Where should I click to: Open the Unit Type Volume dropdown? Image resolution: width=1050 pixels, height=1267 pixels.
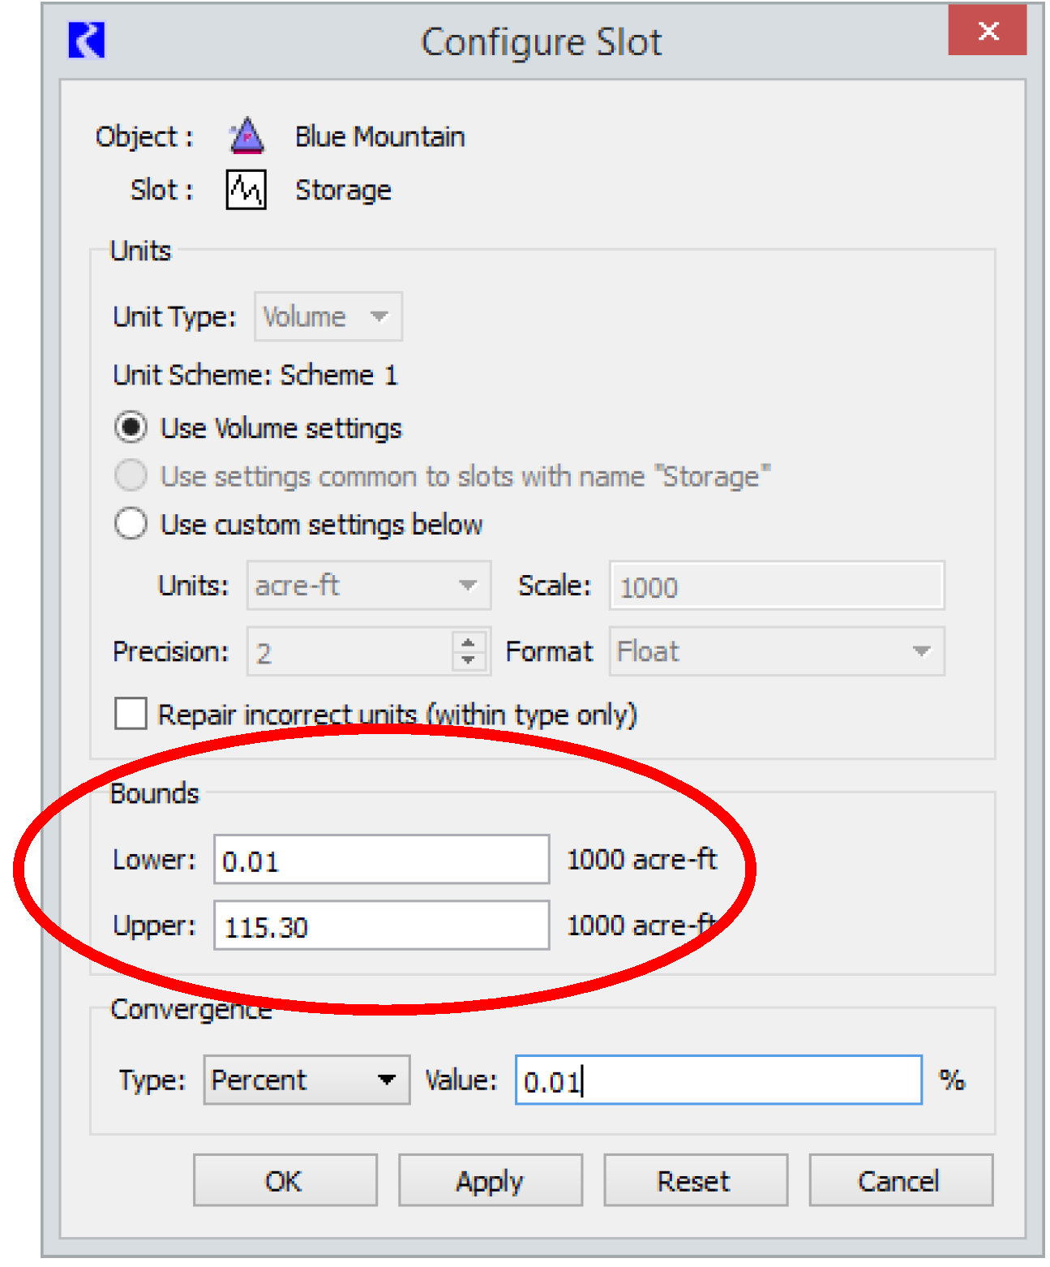pyautogui.click(x=328, y=316)
